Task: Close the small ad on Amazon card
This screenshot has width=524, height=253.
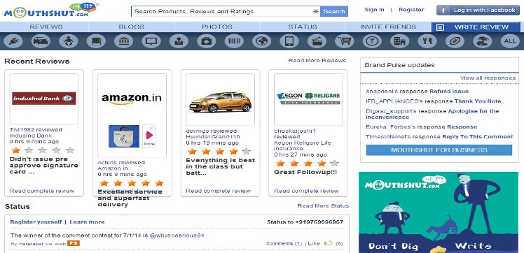Action: tap(151, 128)
